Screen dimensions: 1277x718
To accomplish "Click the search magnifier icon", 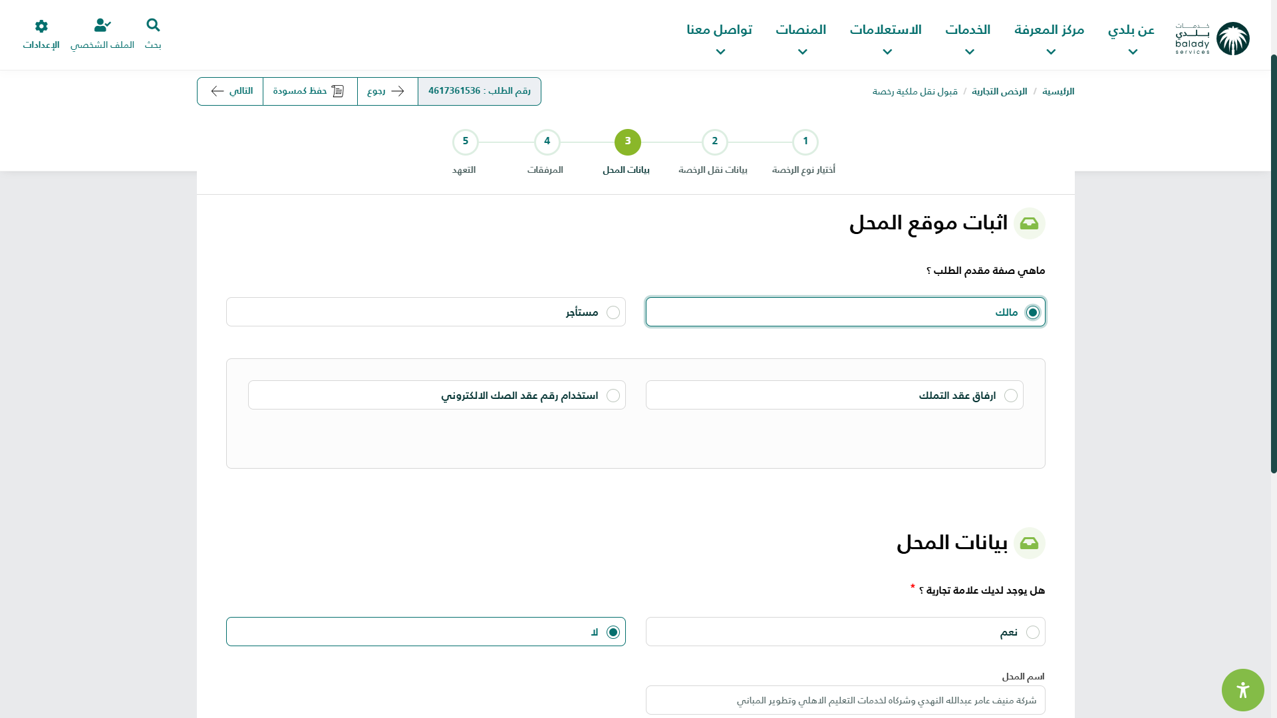I will [153, 26].
